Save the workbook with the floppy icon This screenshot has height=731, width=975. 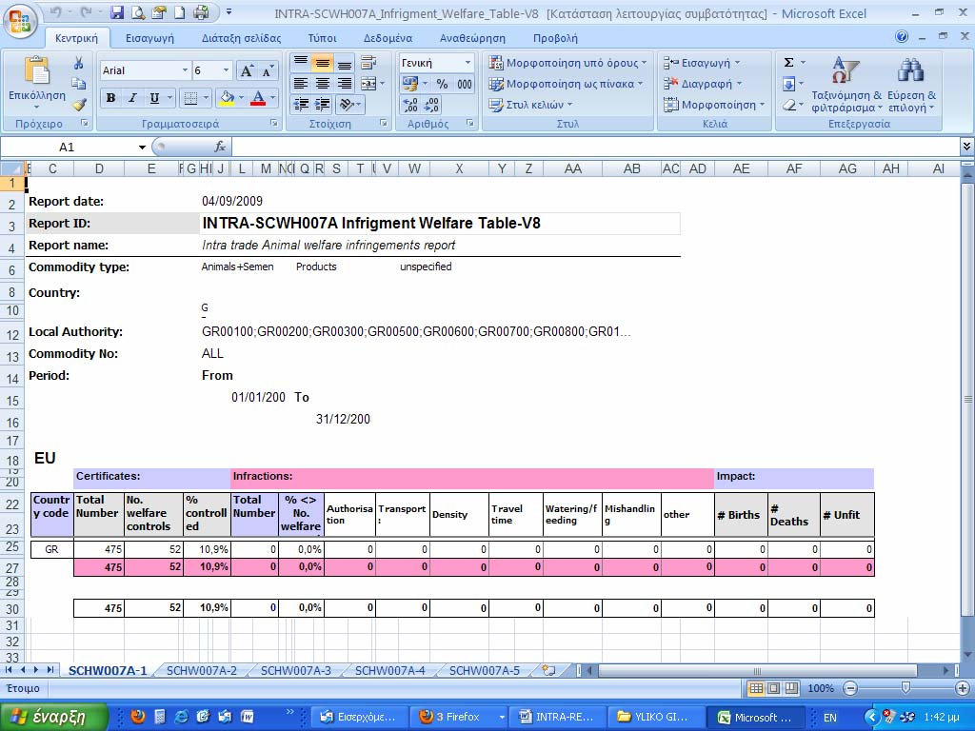click(116, 12)
